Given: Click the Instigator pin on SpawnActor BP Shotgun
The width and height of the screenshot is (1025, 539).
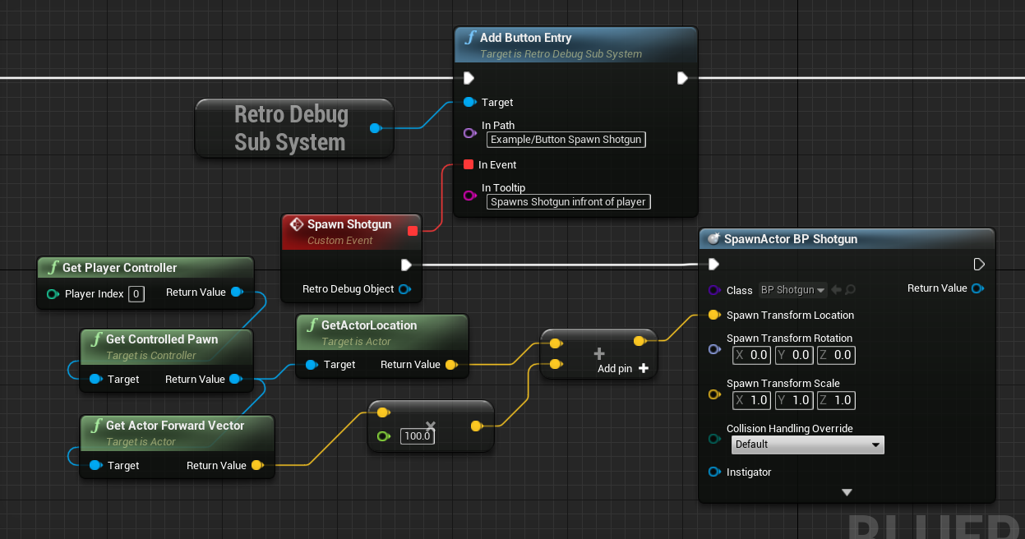Looking at the screenshot, I should coord(714,472).
